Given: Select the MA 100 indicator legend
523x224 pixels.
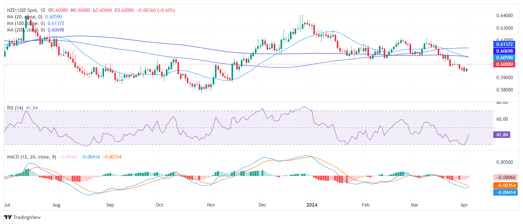Looking at the screenshot, I should pos(26,23).
